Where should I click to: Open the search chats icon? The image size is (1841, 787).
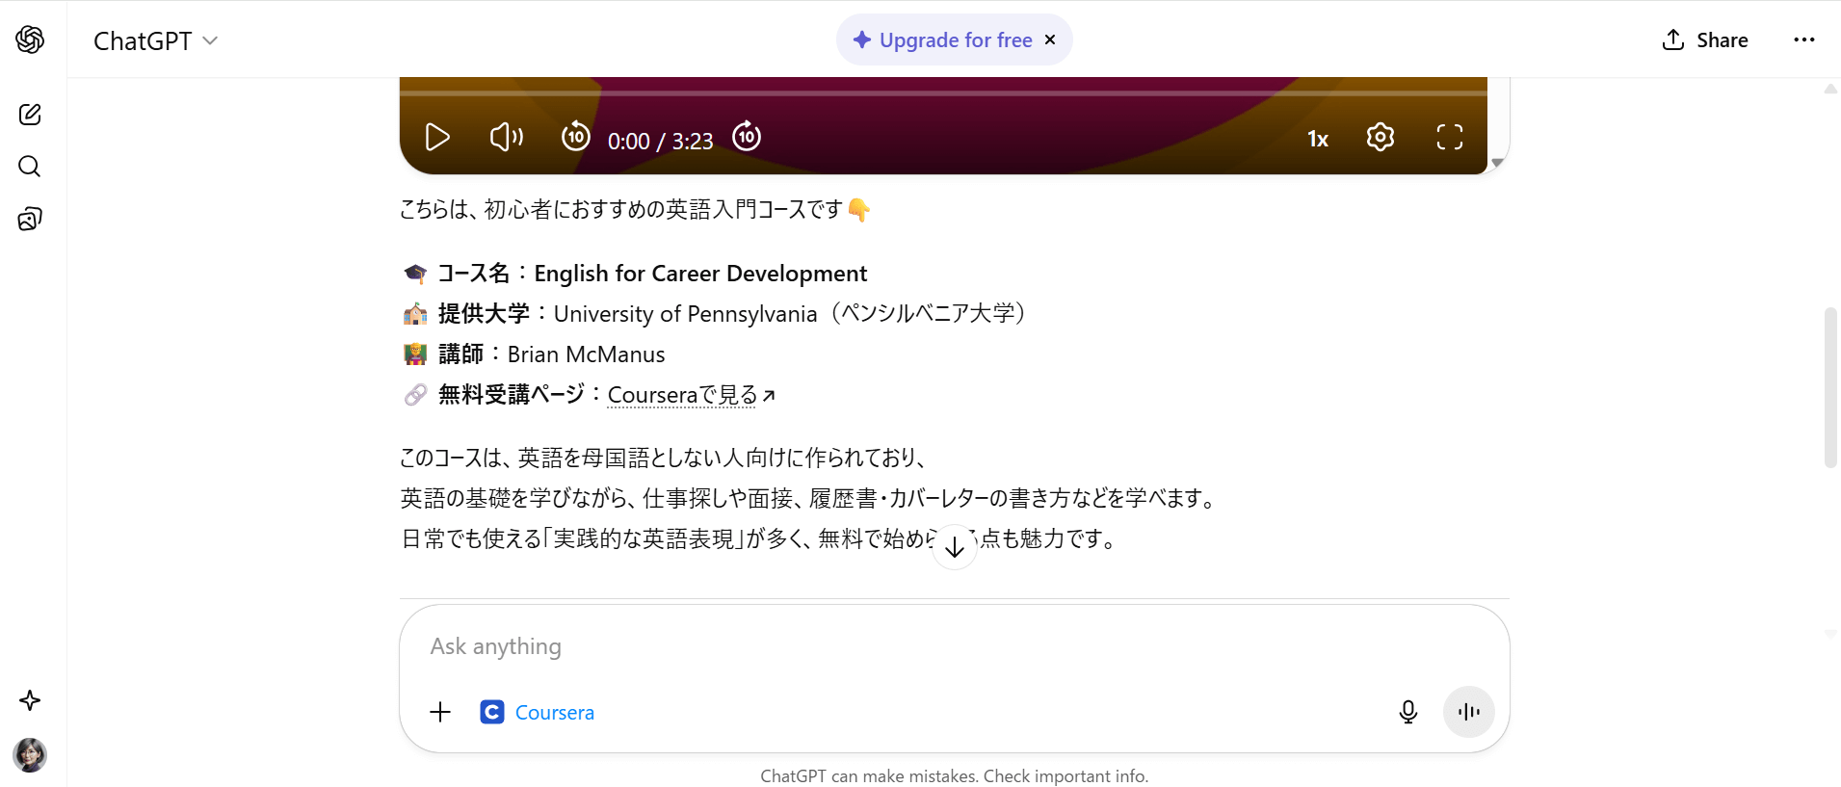point(30,167)
